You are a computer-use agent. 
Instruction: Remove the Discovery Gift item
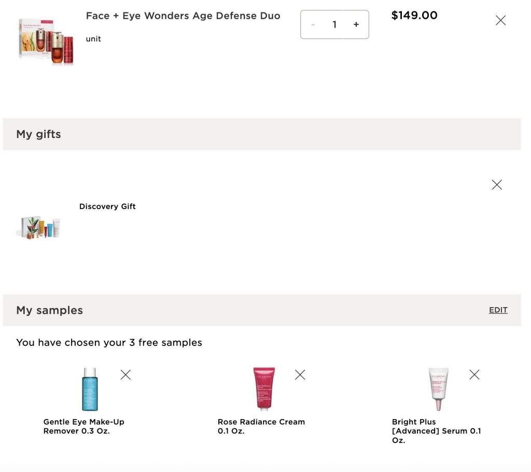coord(497,185)
